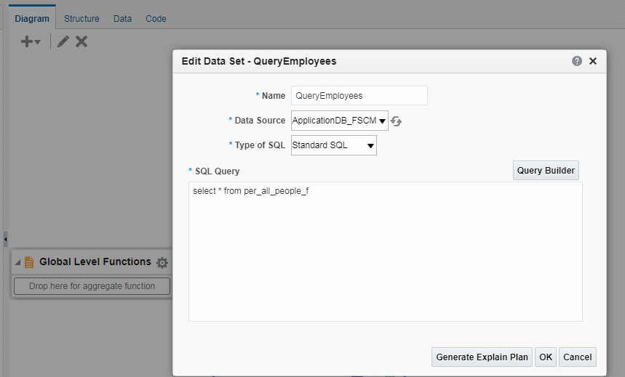Click the delete data set X icon
Viewport: 625px width, 377px height.
(x=81, y=42)
